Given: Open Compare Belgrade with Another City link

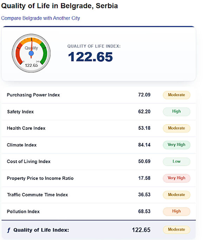Looking at the screenshot, I should point(40,18).
